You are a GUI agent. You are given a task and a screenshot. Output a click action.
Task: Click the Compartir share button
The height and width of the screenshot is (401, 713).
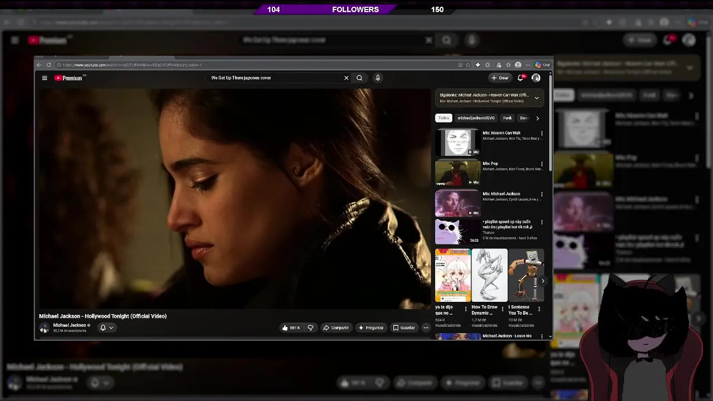click(x=336, y=327)
